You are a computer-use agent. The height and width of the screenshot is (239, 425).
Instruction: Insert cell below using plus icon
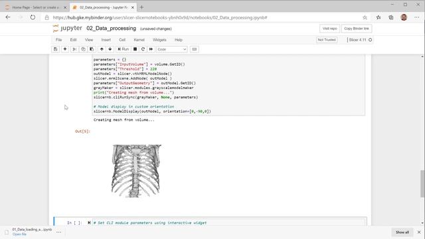coord(65,49)
